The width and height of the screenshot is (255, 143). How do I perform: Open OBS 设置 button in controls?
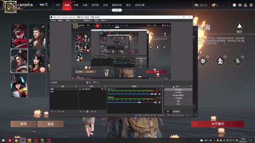178,101
